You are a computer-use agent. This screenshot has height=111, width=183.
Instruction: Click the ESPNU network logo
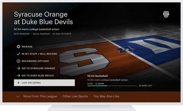click(166, 14)
